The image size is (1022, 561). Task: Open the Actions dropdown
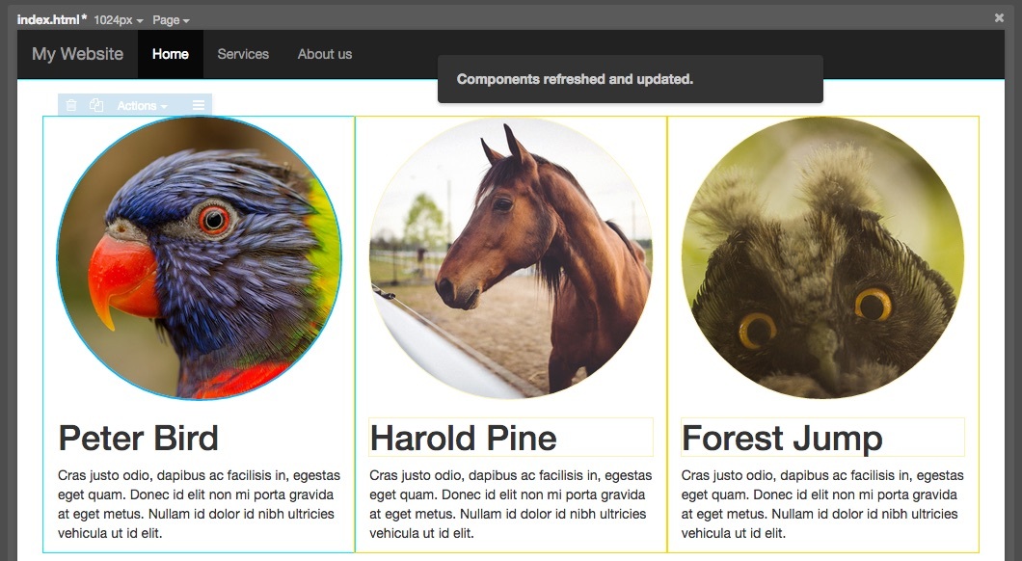142,106
